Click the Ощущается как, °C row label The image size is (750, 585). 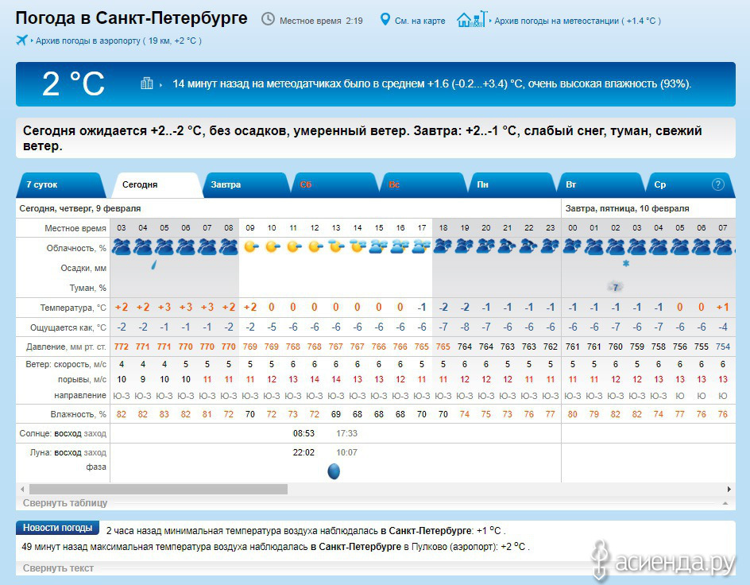click(x=68, y=327)
